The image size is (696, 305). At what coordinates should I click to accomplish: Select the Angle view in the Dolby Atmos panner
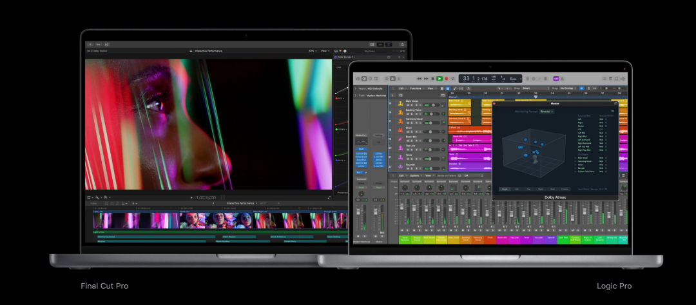pyautogui.click(x=505, y=189)
